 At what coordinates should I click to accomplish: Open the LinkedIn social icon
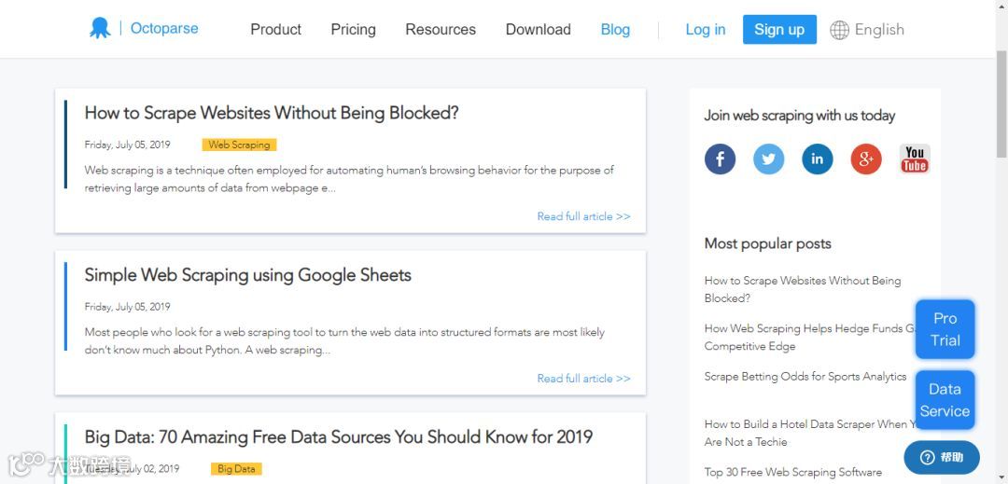[x=817, y=159]
